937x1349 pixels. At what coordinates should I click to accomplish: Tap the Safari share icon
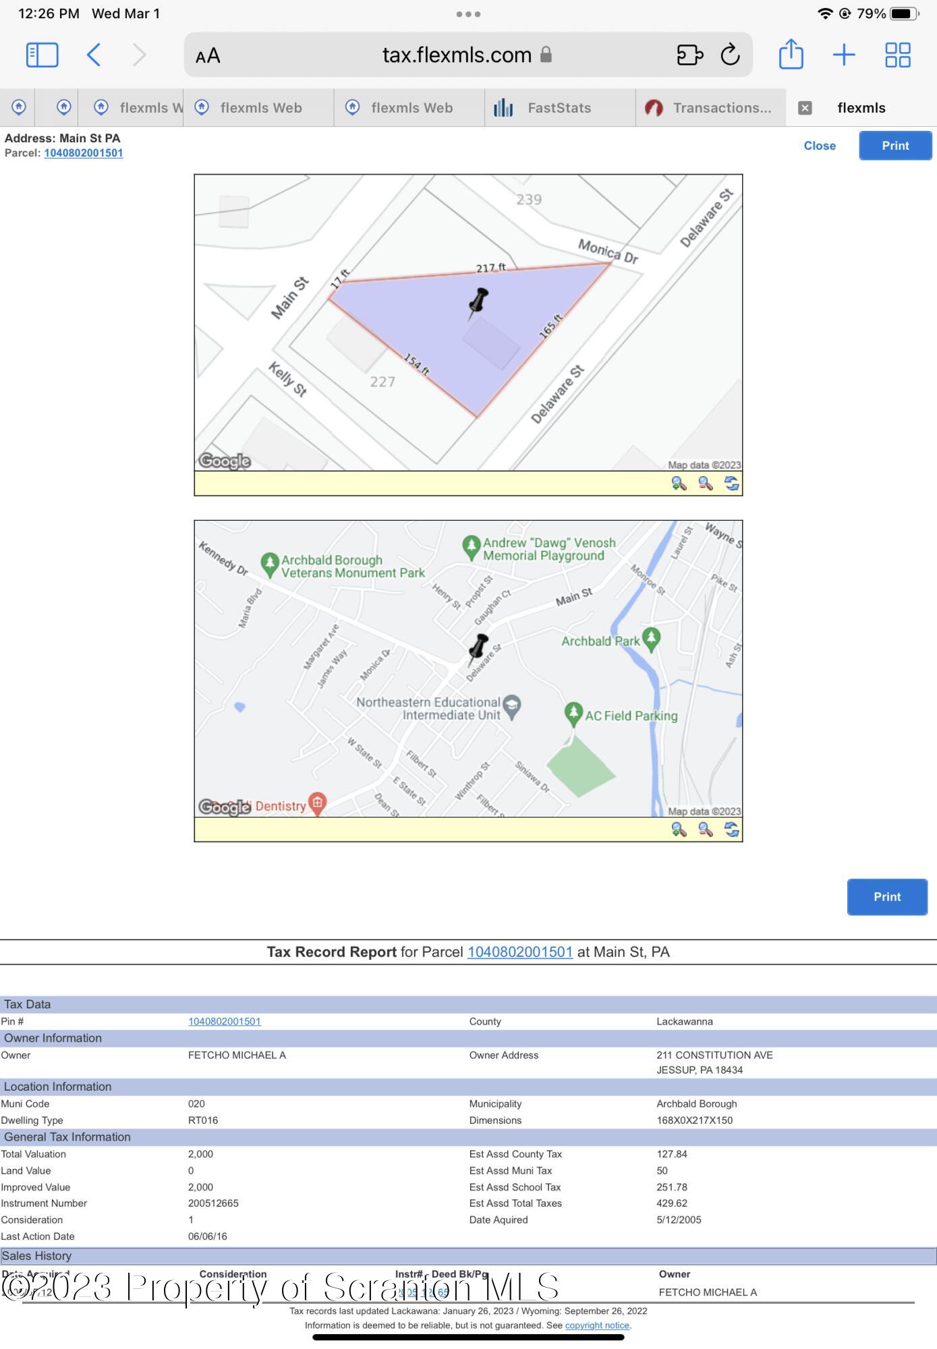point(791,55)
